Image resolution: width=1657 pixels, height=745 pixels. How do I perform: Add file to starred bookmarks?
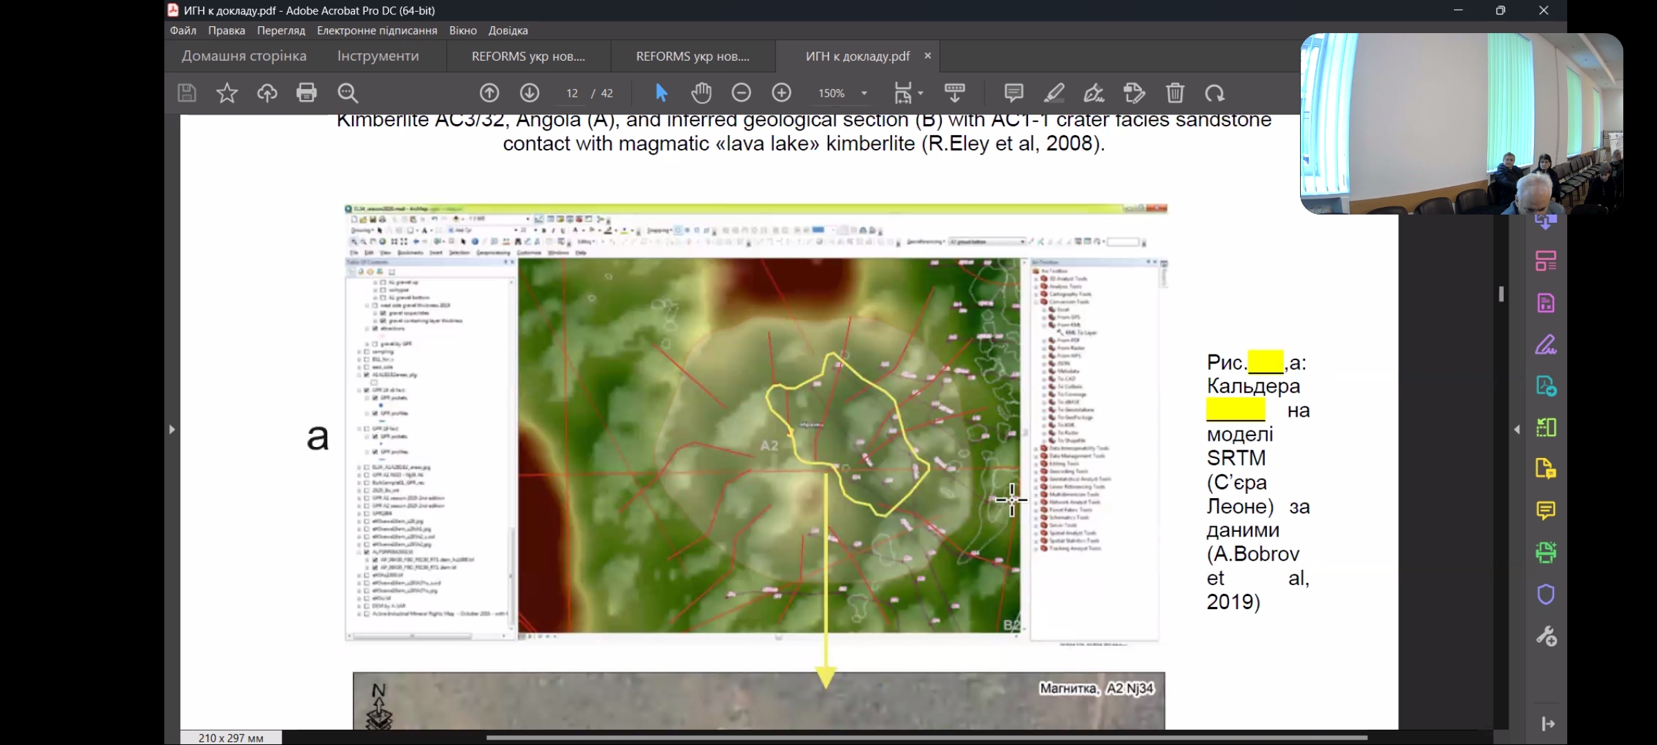tap(226, 92)
